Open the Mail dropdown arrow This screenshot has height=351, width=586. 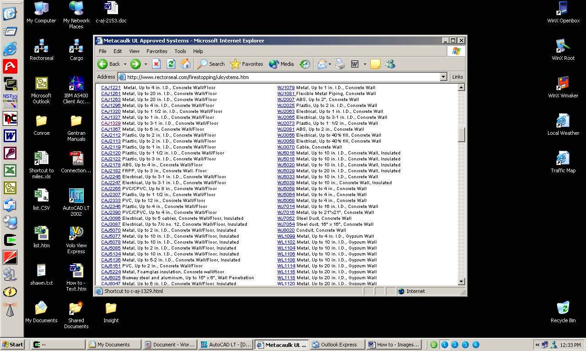click(330, 64)
